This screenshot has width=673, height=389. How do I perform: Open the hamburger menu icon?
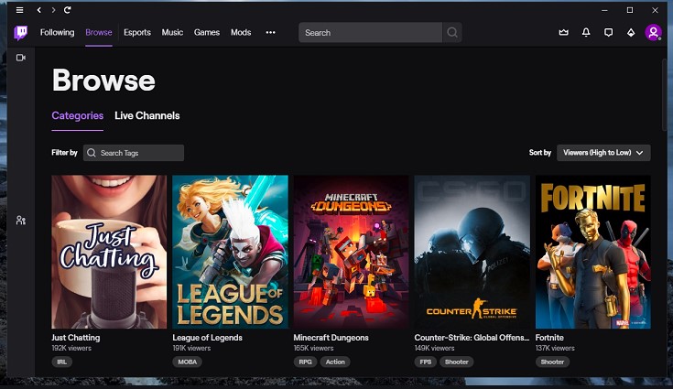point(20,10)
